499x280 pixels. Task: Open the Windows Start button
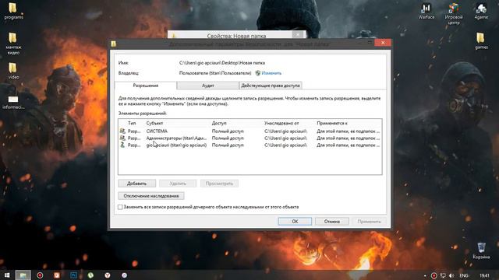point(7,275)
